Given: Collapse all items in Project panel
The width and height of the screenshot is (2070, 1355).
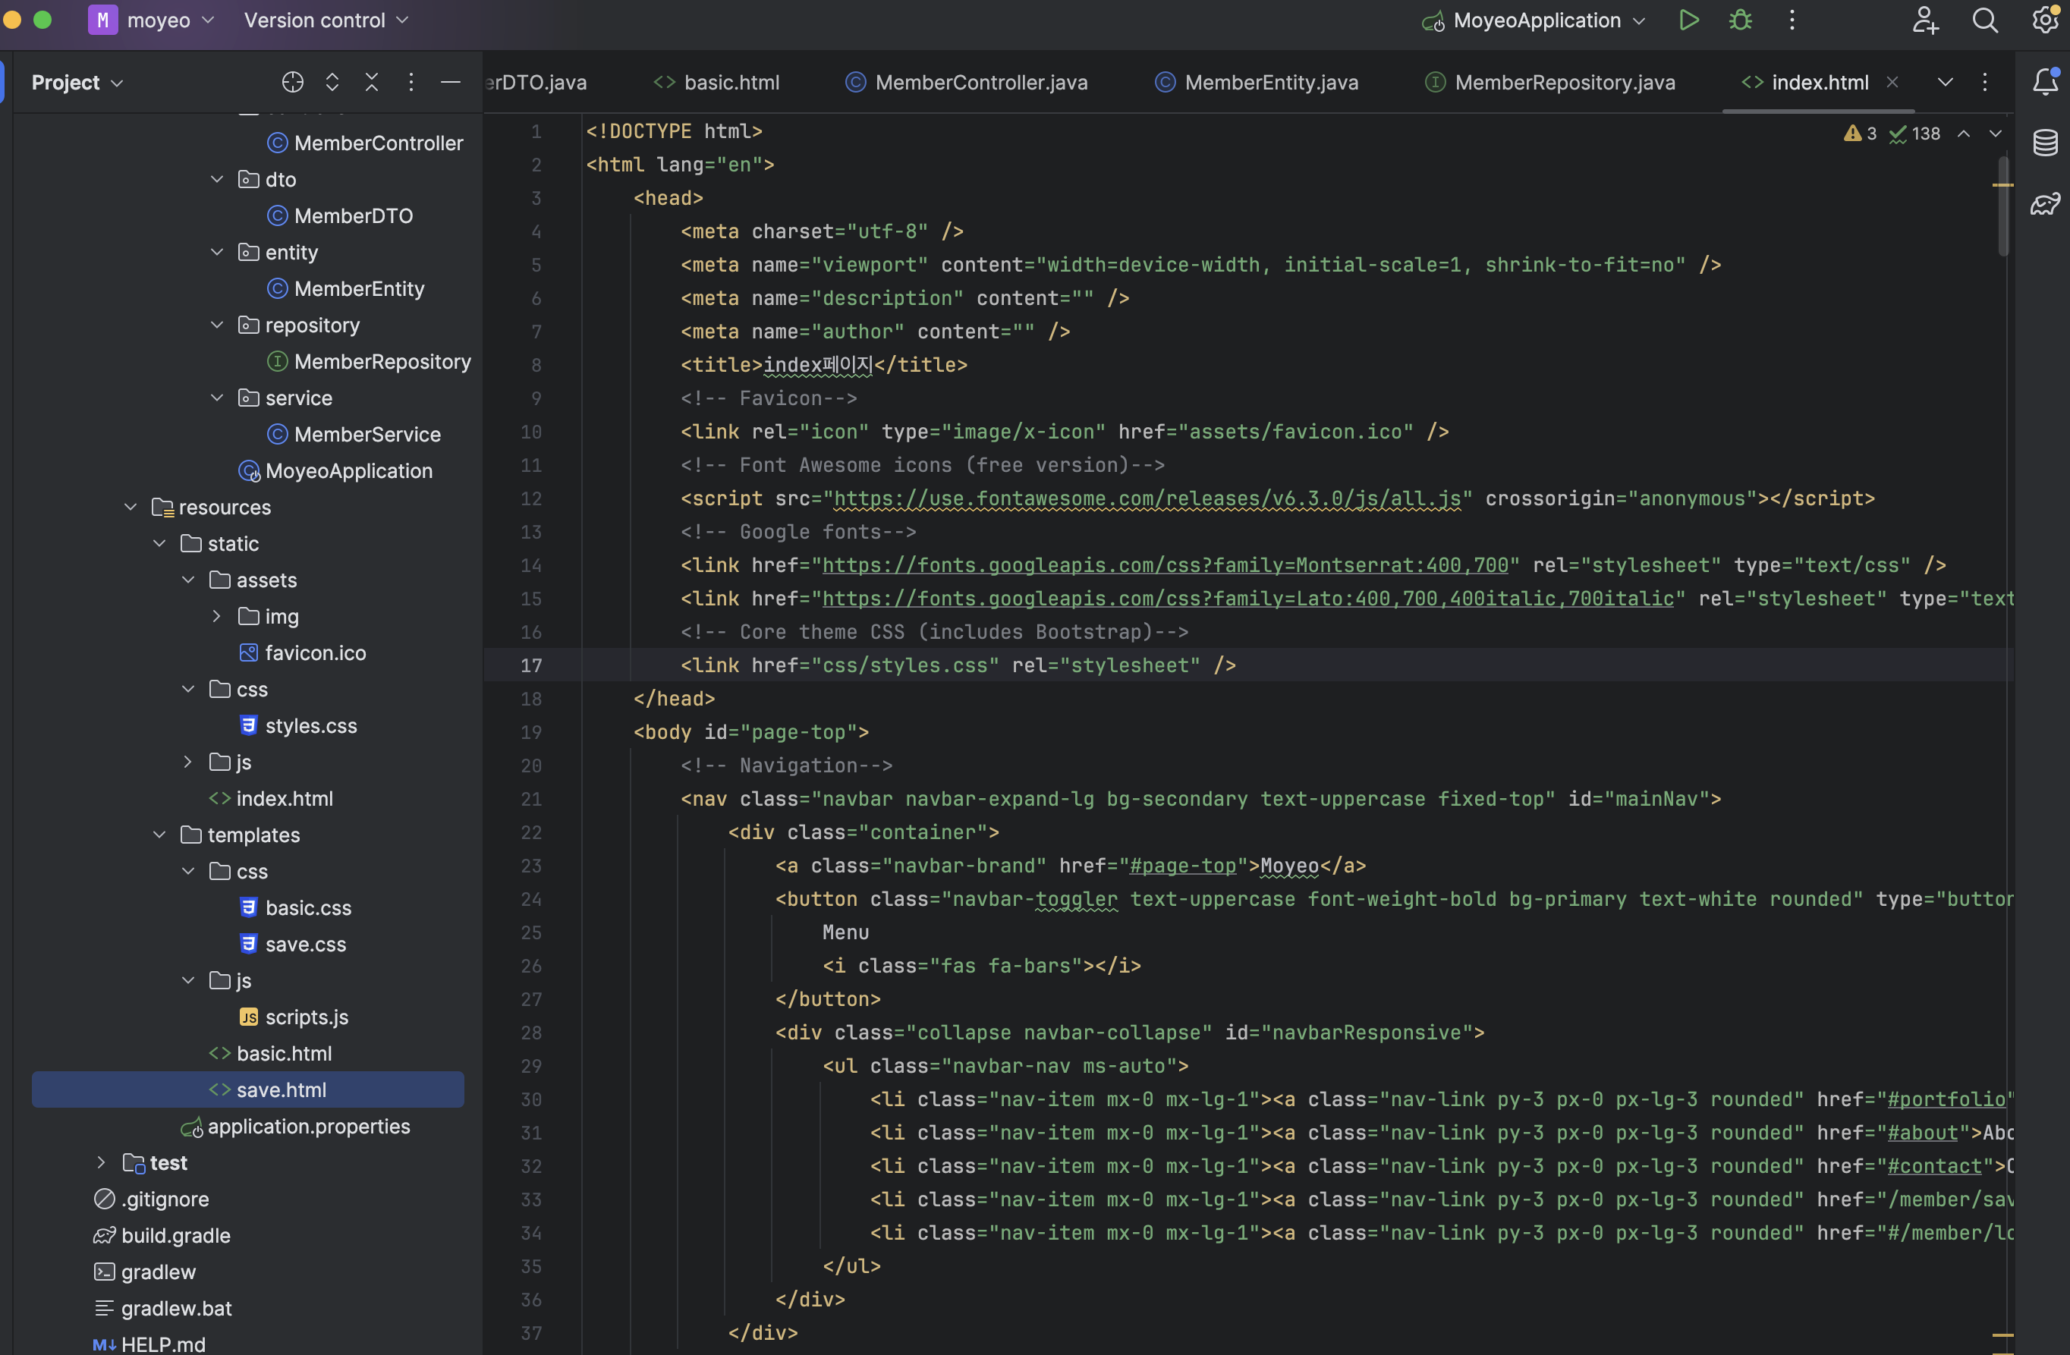Looking at the screenshot, I should coord(371,82).
